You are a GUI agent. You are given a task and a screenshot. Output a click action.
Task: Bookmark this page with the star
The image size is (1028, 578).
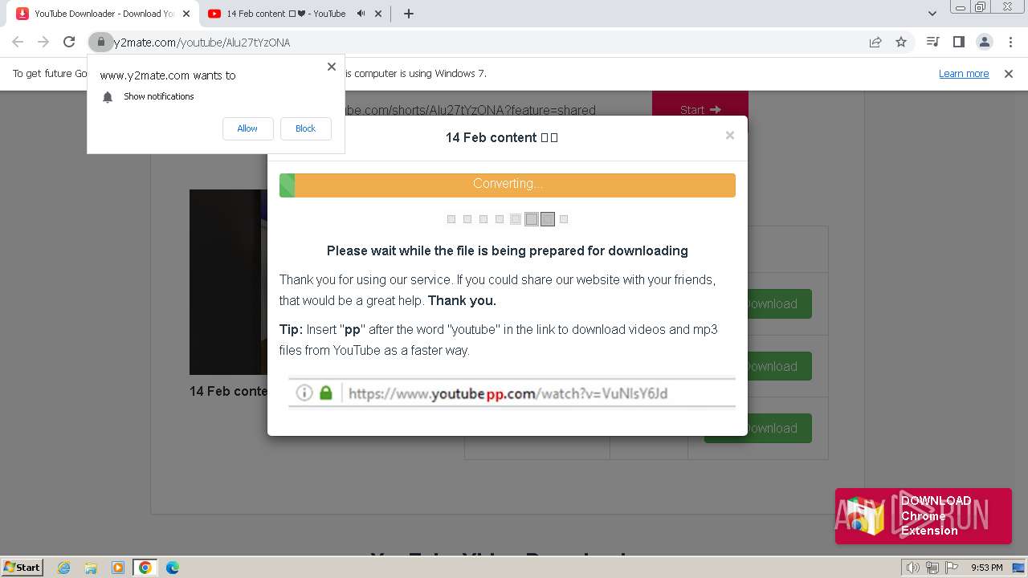coord(901,43)
